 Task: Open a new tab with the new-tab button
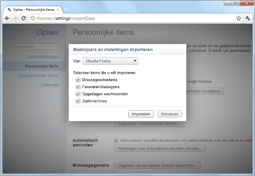click(67, 10)
